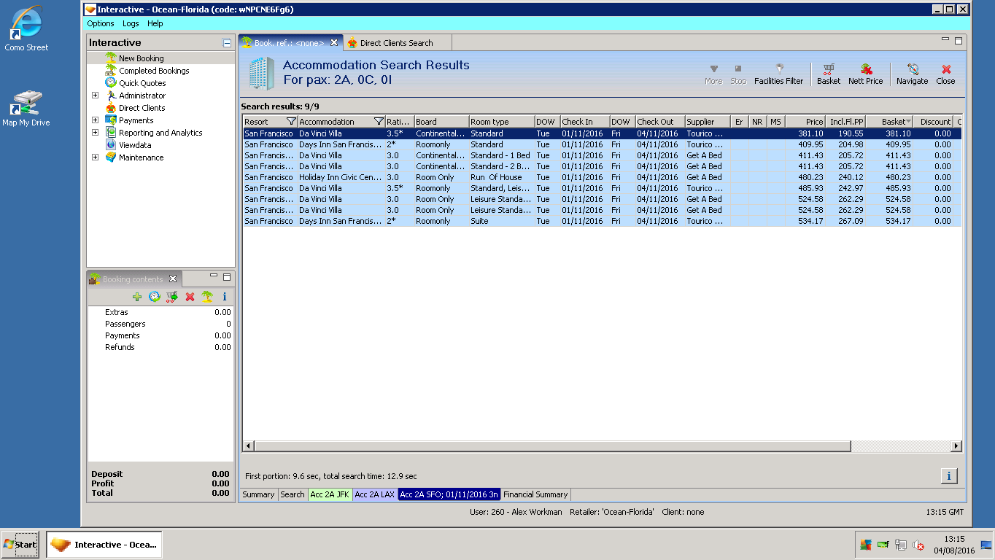Expand the Administrator tree node

click(x=95, y=96)
